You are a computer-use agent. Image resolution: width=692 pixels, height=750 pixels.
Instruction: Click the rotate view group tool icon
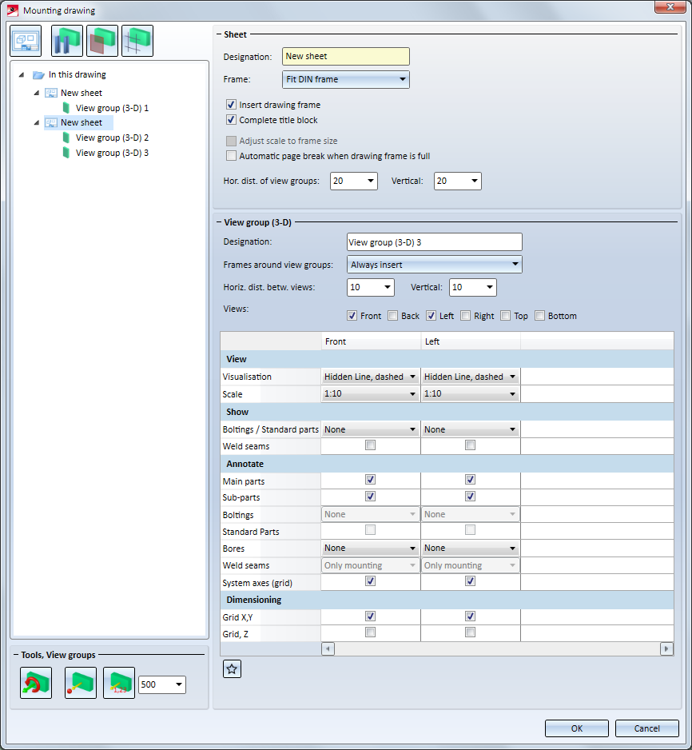click(36, 684)
